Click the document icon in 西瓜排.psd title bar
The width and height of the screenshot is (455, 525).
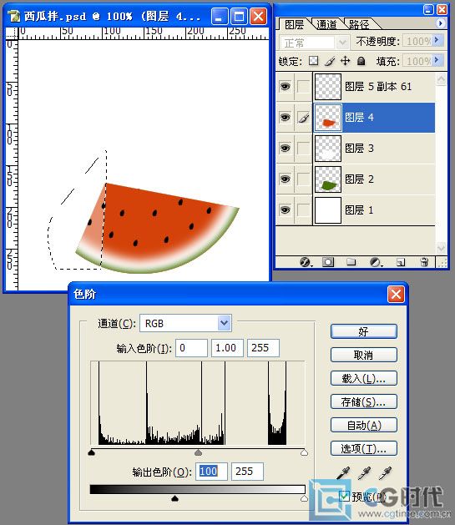[14, 16]
